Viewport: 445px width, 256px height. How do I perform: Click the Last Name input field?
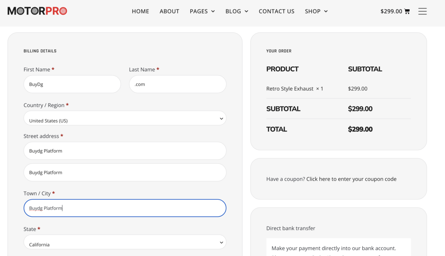pyautogui.click(x=177, y=84)
